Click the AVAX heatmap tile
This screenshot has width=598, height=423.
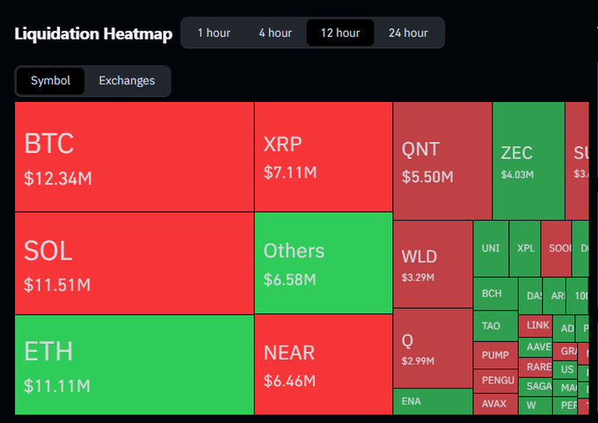pos(495,404)
